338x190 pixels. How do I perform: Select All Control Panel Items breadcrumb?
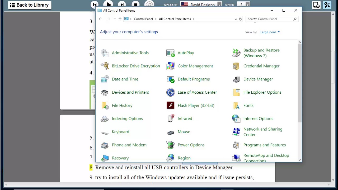[x=175, y=19]
